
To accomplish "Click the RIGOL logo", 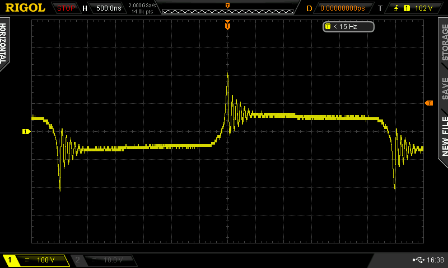I will [25, 8].
